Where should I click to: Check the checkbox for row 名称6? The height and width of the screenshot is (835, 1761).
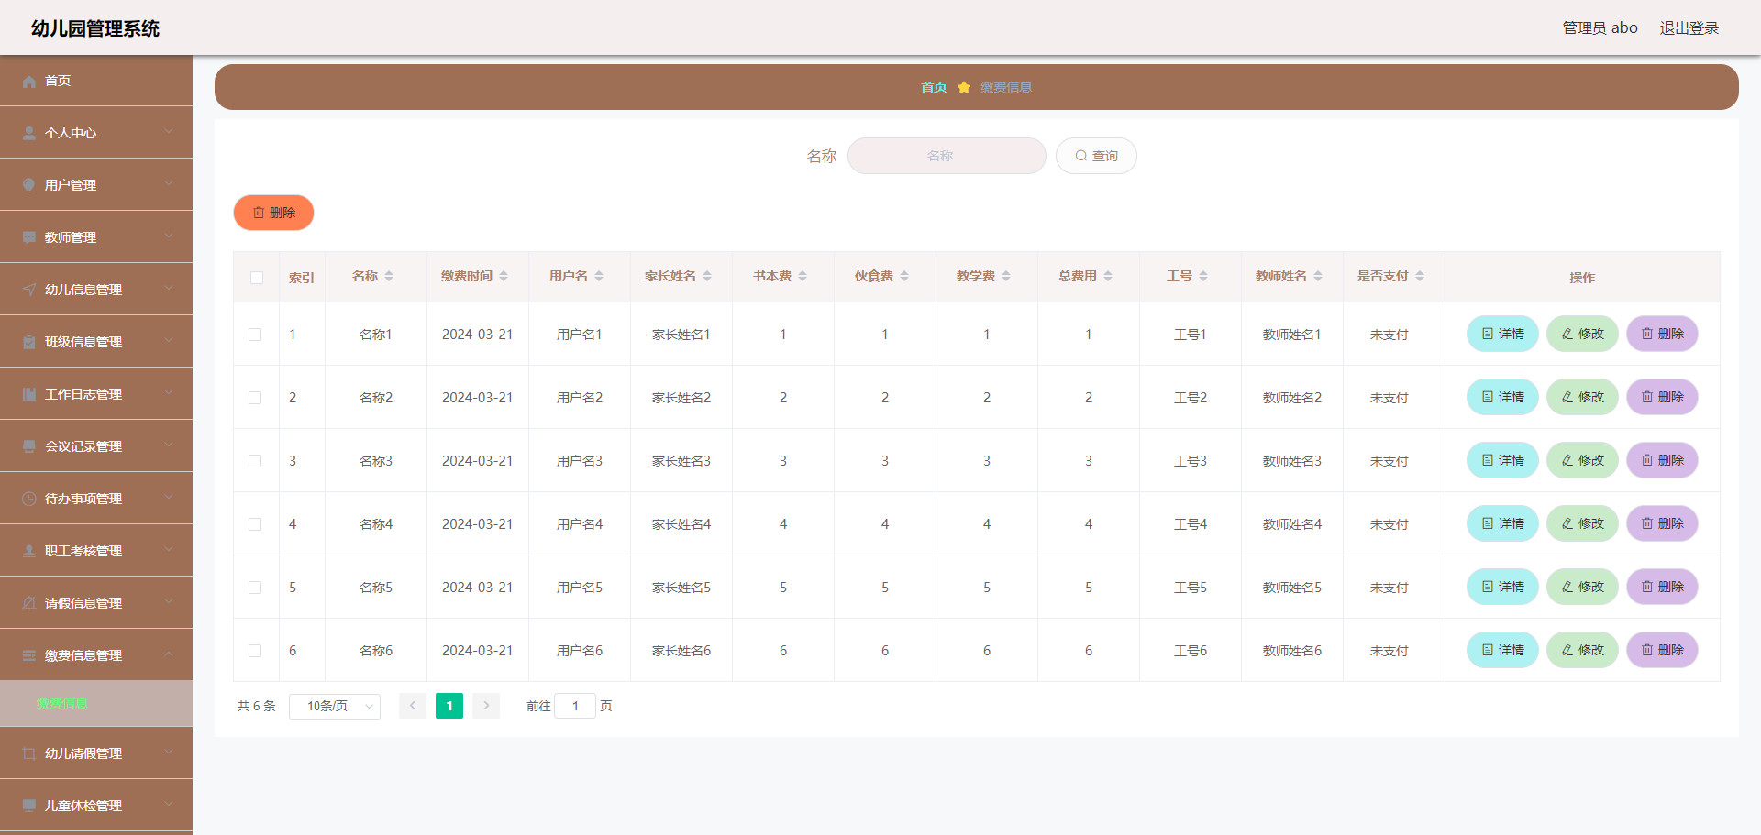pyautogui.click(x=255, y=651)
